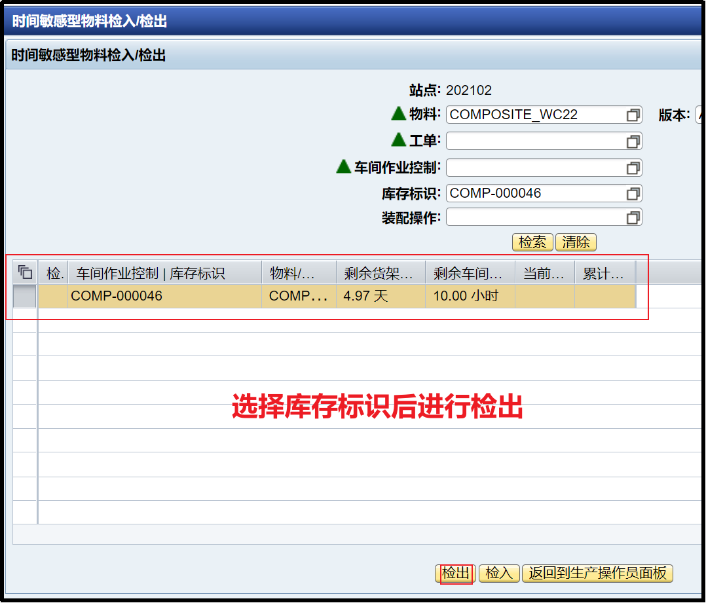Click the 物料/… column header
Viewport: 706px width, 603px height.
[299, 273]
